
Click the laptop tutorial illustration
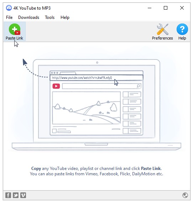click(x=96, y=104)
